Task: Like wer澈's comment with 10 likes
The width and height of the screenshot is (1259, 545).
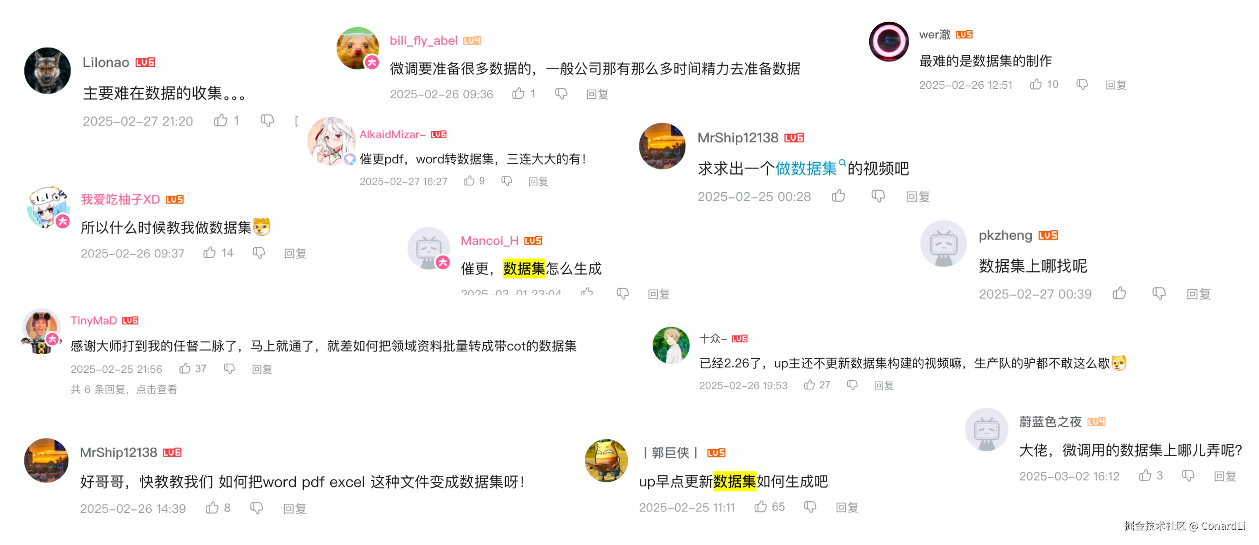Action: pyautogui.click(x=1036, y=85)
